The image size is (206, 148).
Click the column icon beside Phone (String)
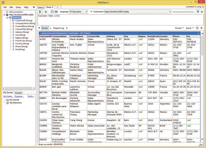(13, 46)
